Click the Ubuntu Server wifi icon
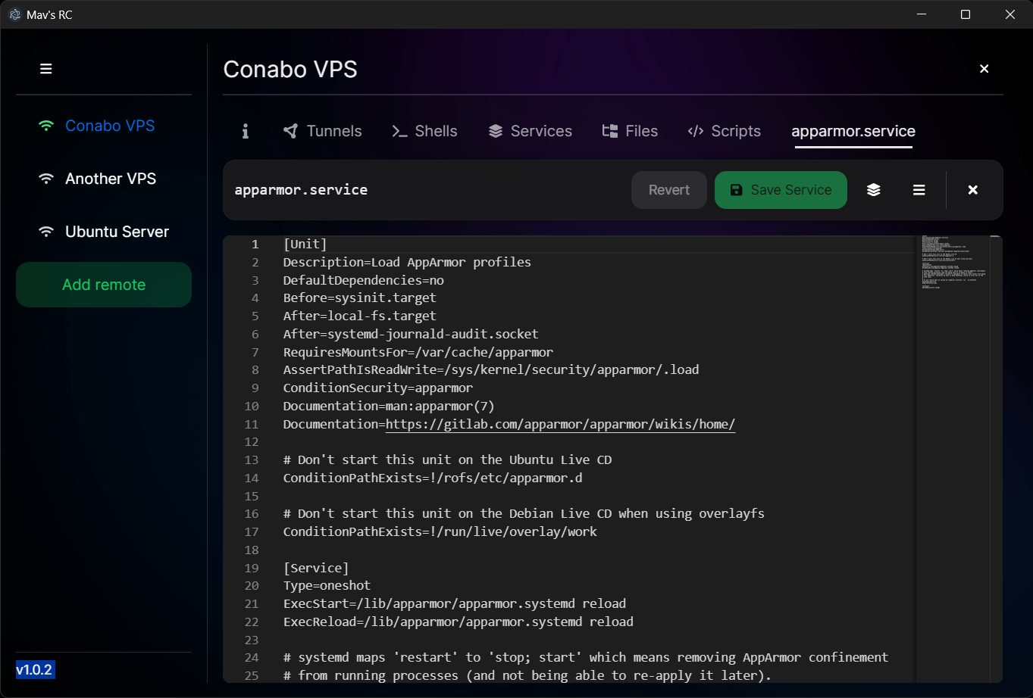This screenshot has width=1033, height=698. (46, 232)
